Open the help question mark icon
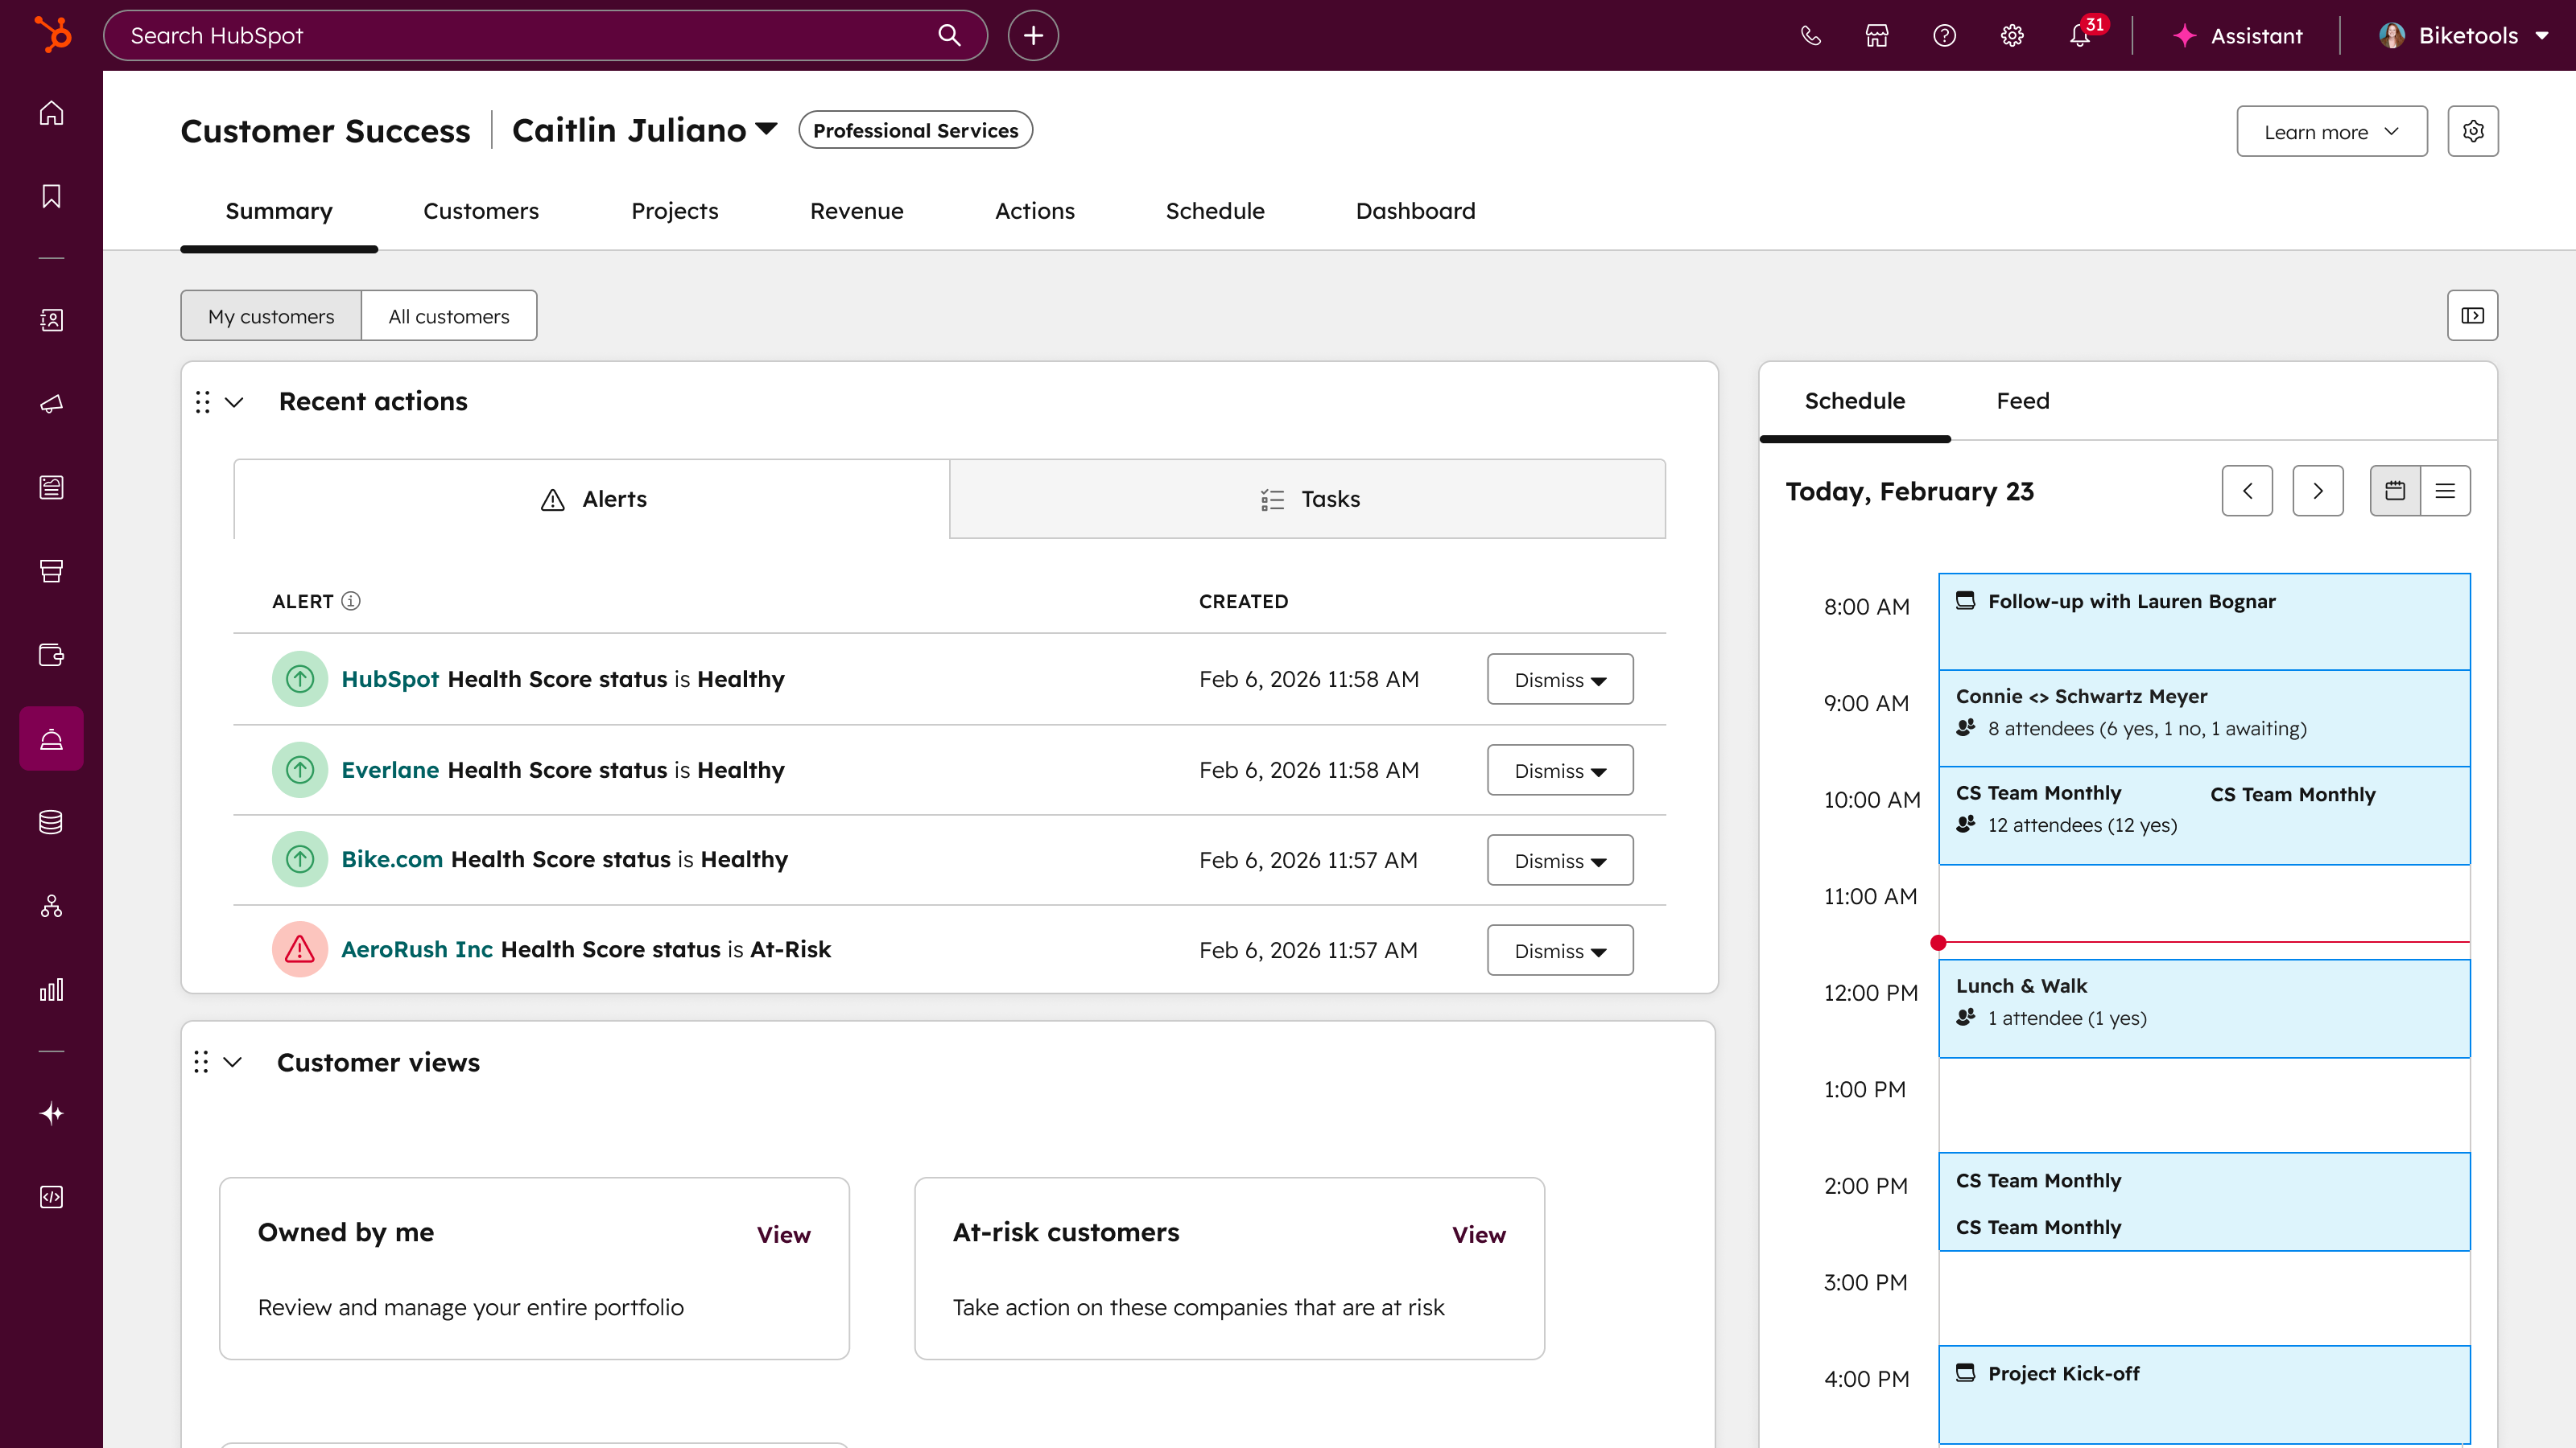 1945,35
